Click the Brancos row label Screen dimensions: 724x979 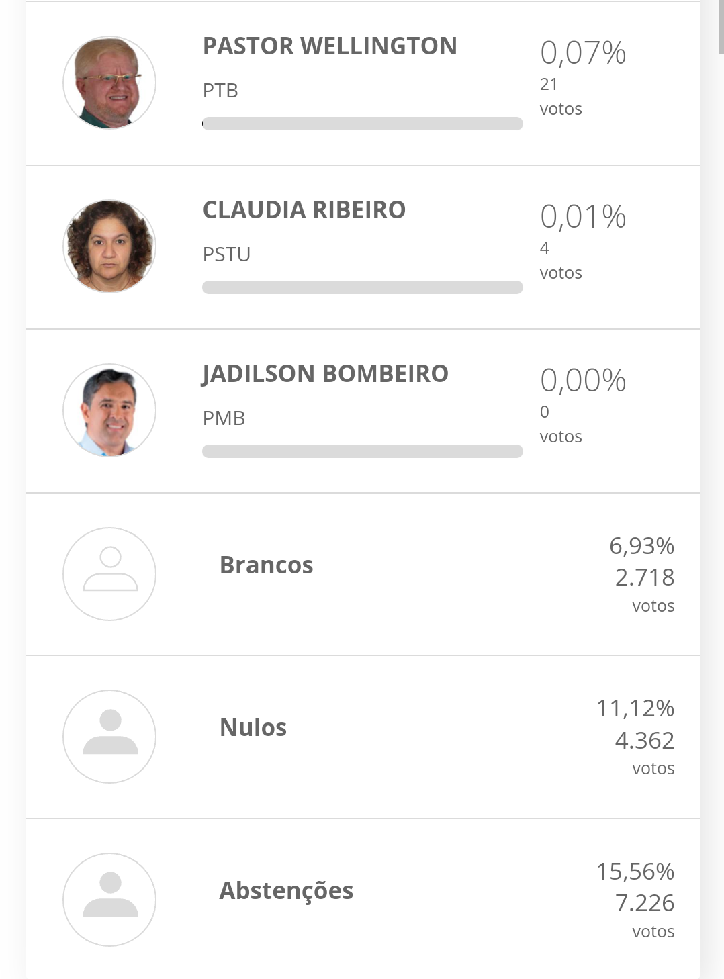coord(267,565)
